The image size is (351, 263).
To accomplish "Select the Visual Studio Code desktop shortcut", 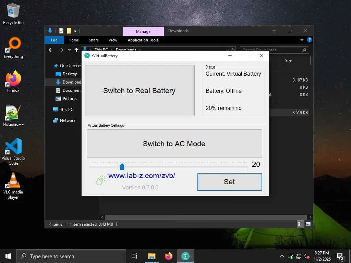I will point(13,152).
